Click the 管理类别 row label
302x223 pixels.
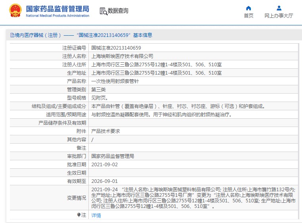click(x=76, y=90)
